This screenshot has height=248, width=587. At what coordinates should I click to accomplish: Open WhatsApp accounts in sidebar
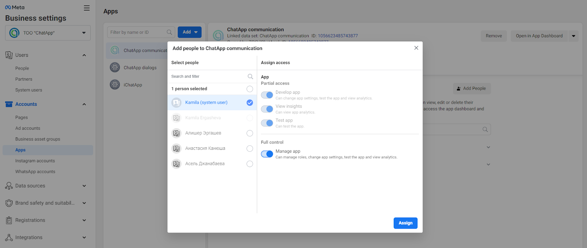(35, 171)
